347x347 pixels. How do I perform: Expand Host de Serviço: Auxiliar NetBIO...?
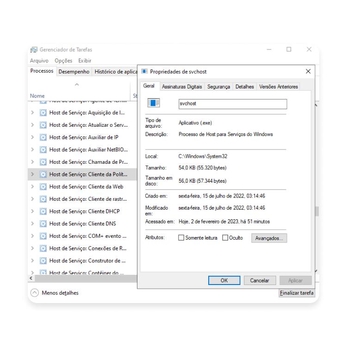click(32, 149)
